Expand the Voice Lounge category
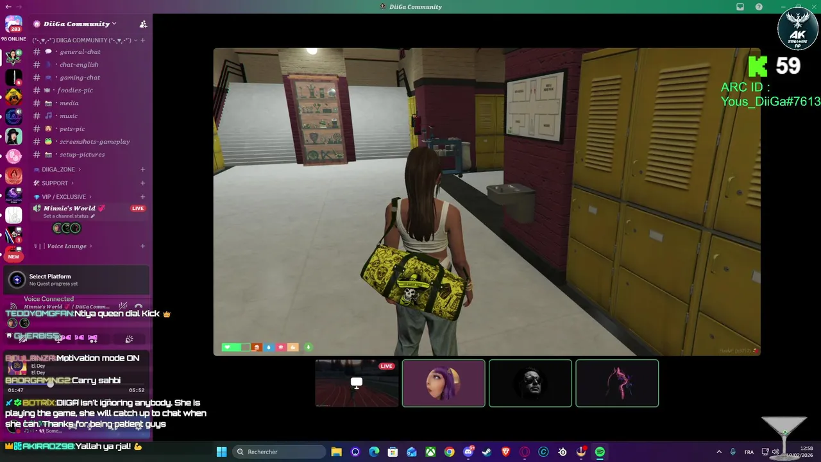Viewport: 821px width, 462px height. click(x=63, y=246)
